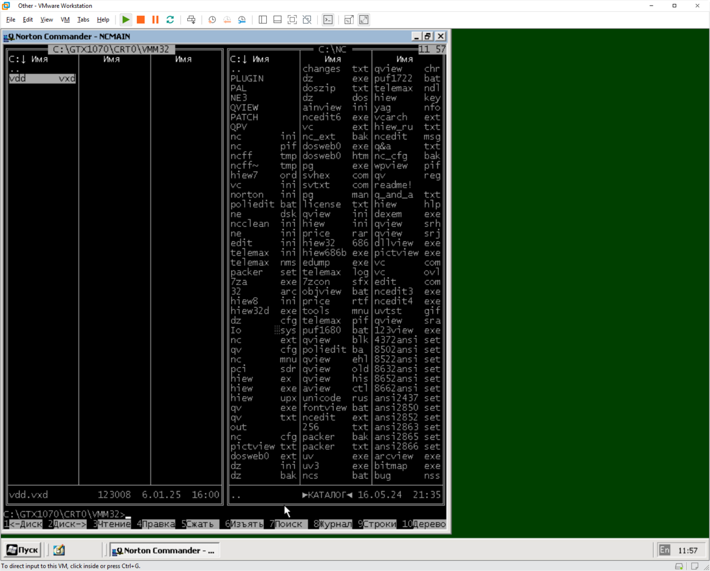
Task: Open the View menu
Action: [47, 20]
